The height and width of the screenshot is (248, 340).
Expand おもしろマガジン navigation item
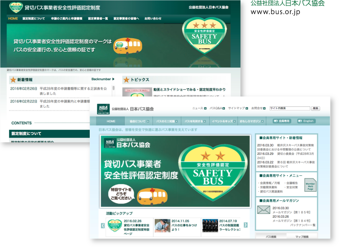coord(251,121)
